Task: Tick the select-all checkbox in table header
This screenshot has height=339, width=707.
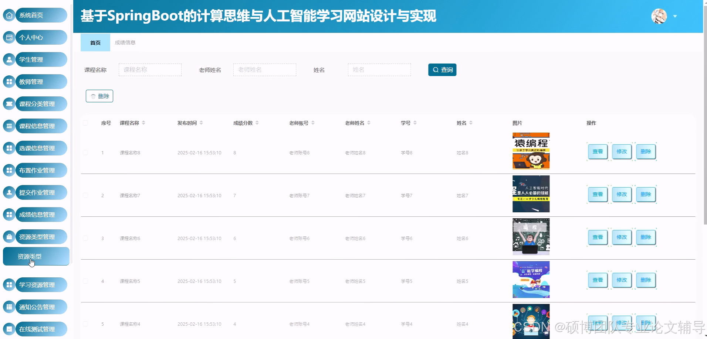Action: click(85, 123)
